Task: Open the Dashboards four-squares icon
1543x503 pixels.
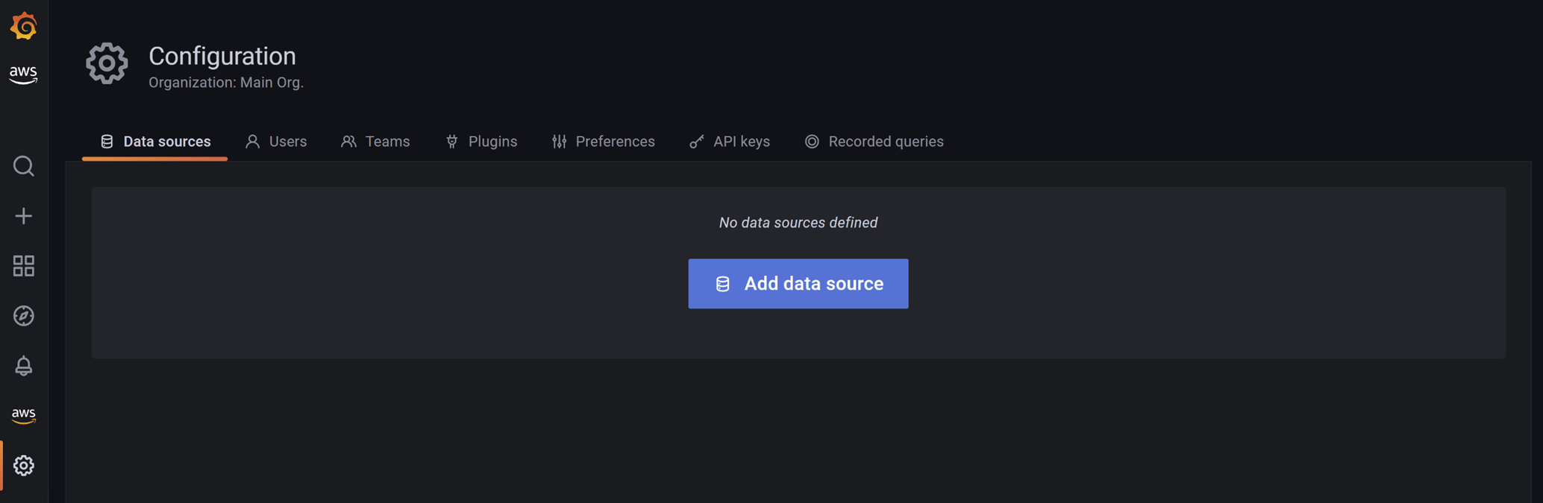Action: click(x=24, y=266)
